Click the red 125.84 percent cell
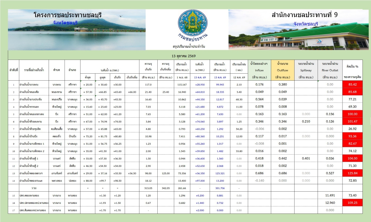 (352, 173)
